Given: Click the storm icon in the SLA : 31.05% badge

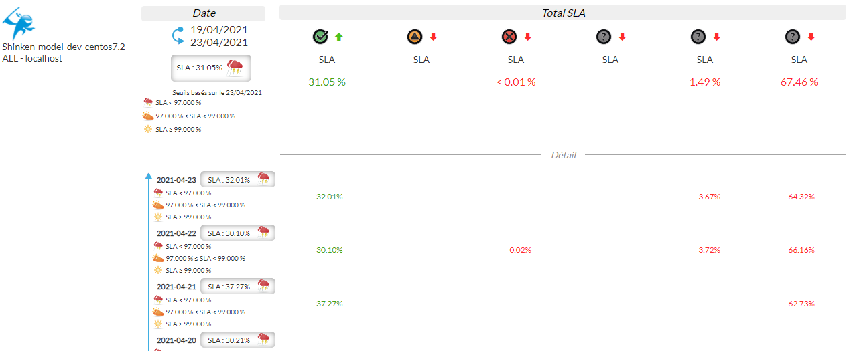Looking at the screenshot, I should (235, 67).
